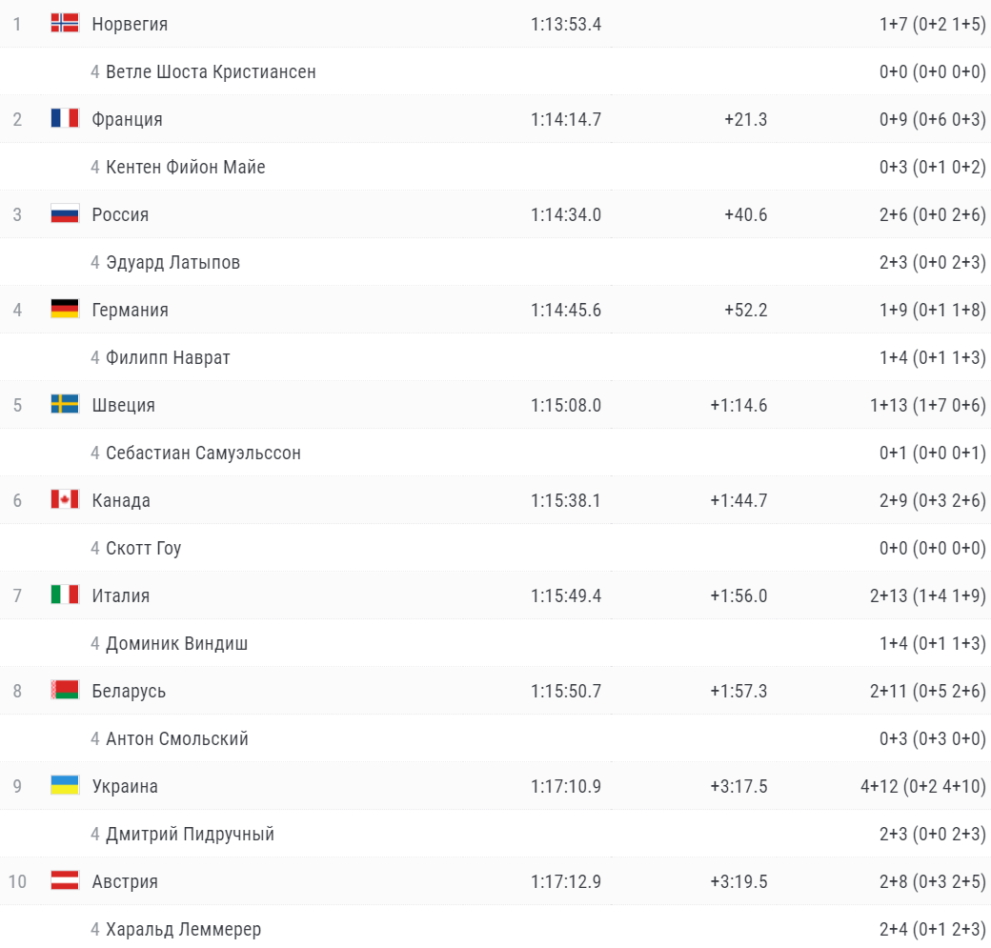Image resolution: width=991 pixels, height=948 pixels.
Task: Click the Ukraine flag icon
Action: pyautogui.click(x=65, y=786)
